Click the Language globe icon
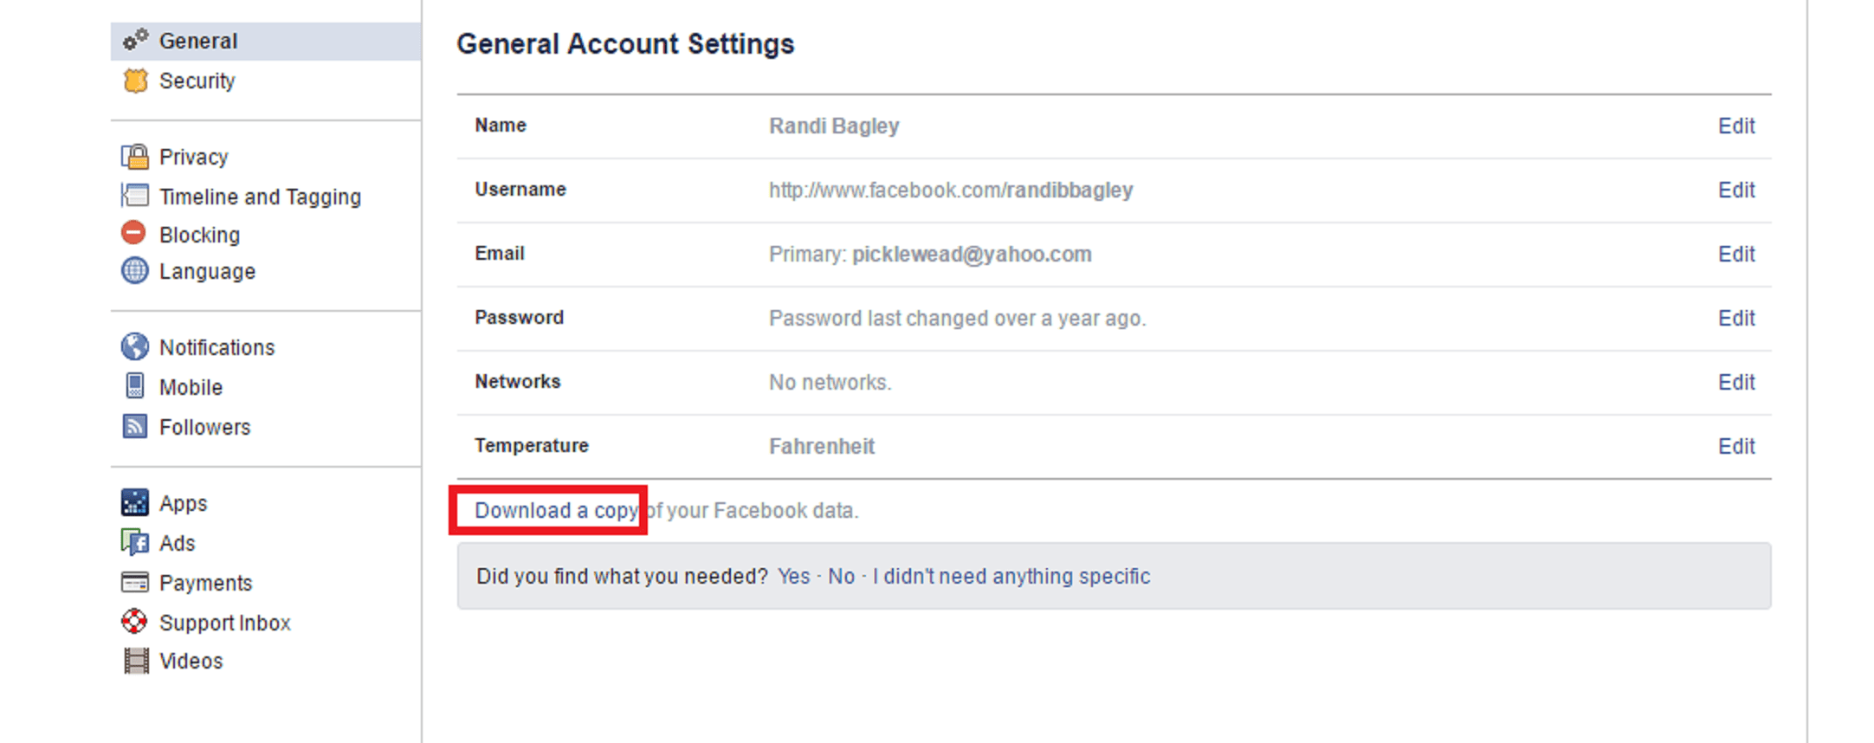 tap(134, 271)
